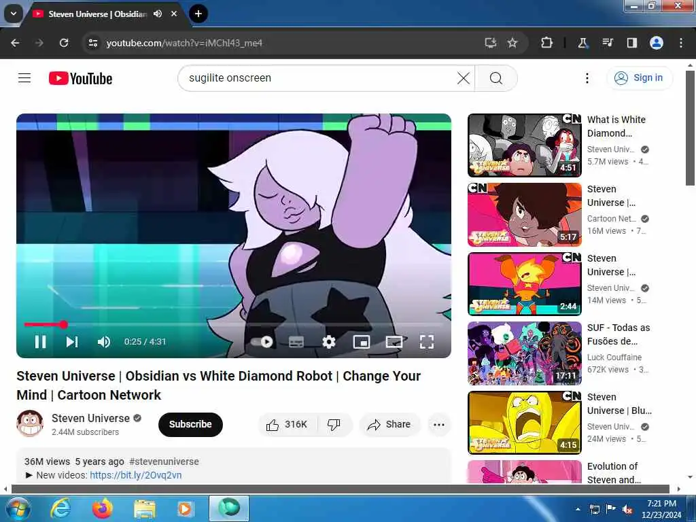Subscribe to Steven Universe channel
Viewport: 696px width, 522px height.
tap(190, 424)
